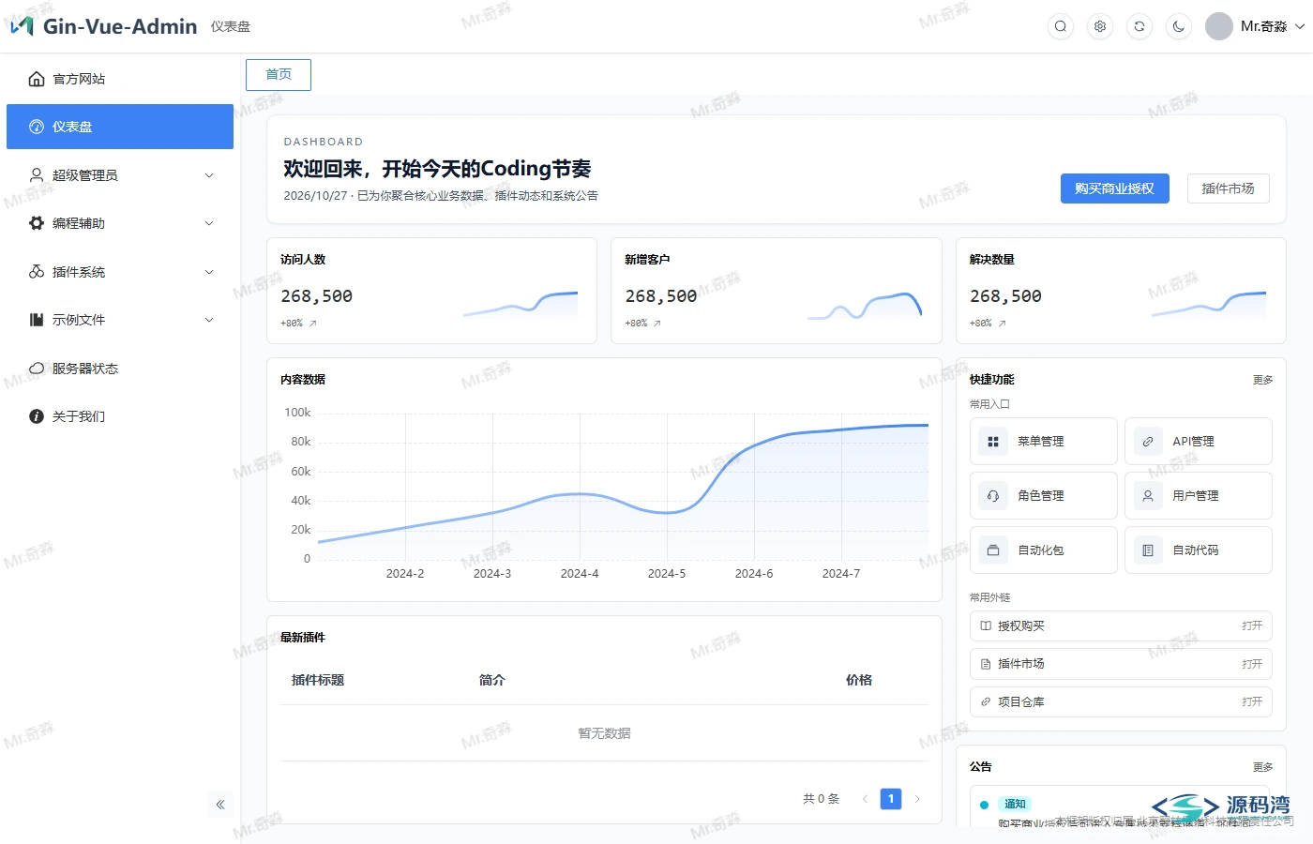1313x844 pixels.
Task: Open the search icon in header
Action: pos(1061,26)
